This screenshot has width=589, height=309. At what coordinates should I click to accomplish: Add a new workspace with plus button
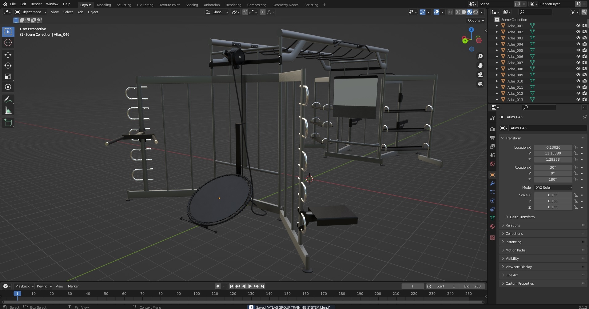(x=324, y=5)
